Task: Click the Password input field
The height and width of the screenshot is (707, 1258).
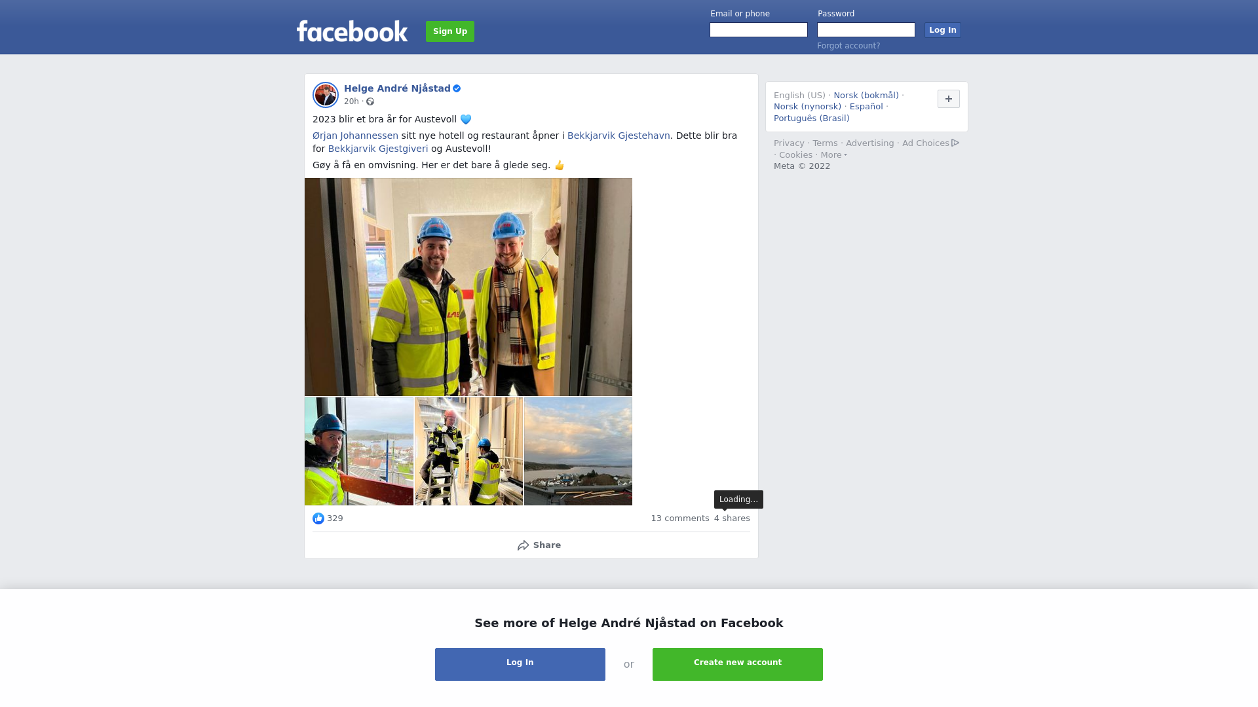Action: click(866, 30)
